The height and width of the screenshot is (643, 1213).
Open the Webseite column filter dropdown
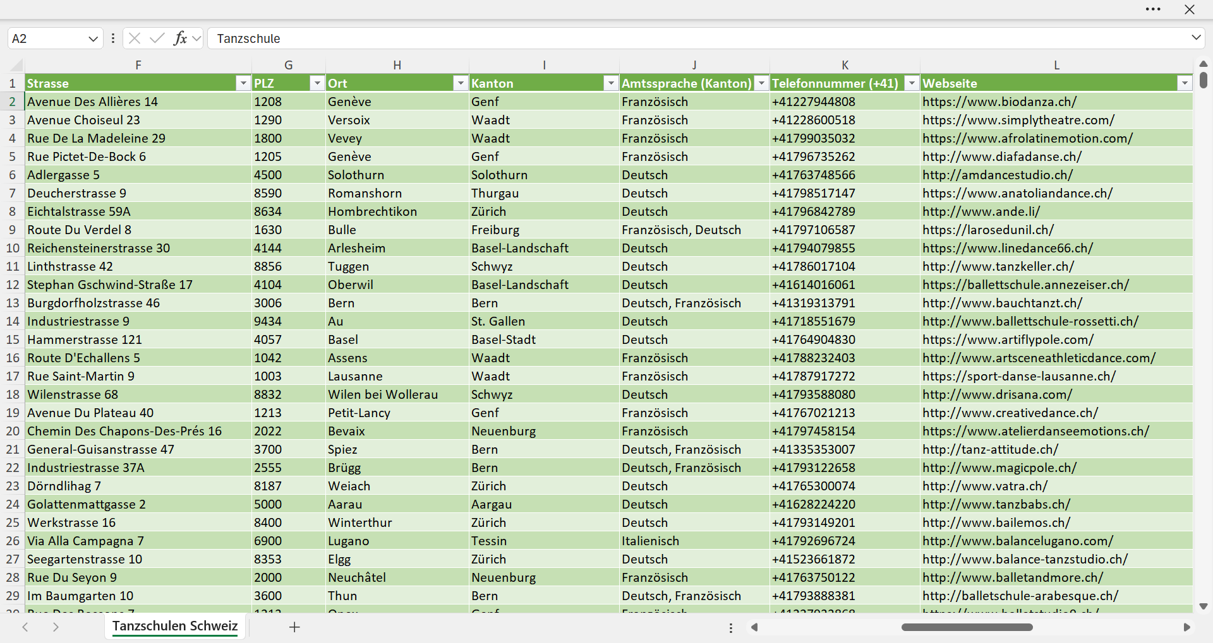1185,83
